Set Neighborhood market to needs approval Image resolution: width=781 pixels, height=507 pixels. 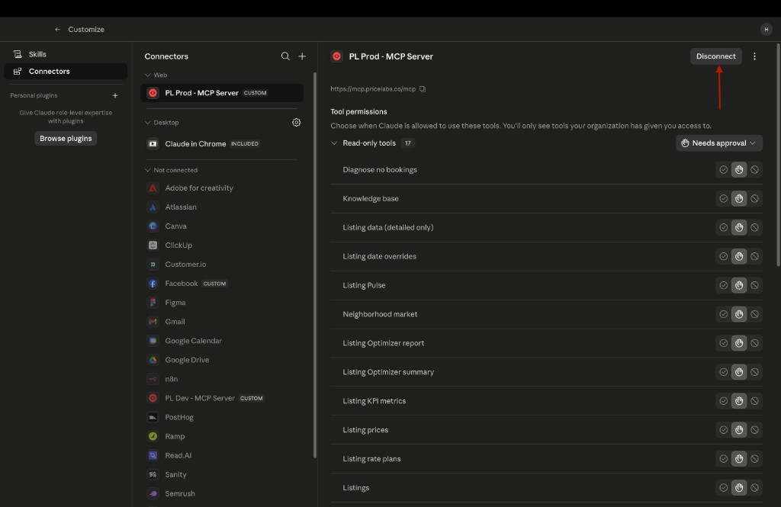739,314
